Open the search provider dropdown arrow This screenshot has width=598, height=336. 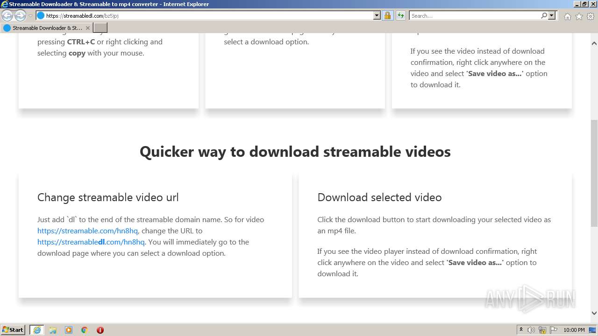coord(552,15)
